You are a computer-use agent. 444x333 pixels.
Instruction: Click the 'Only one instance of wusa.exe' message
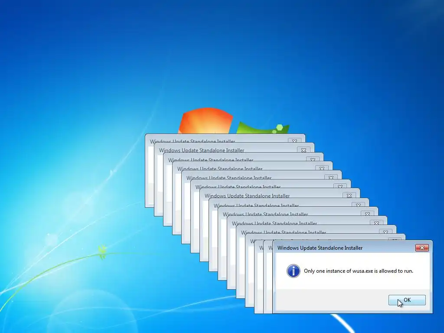point(359,271)
